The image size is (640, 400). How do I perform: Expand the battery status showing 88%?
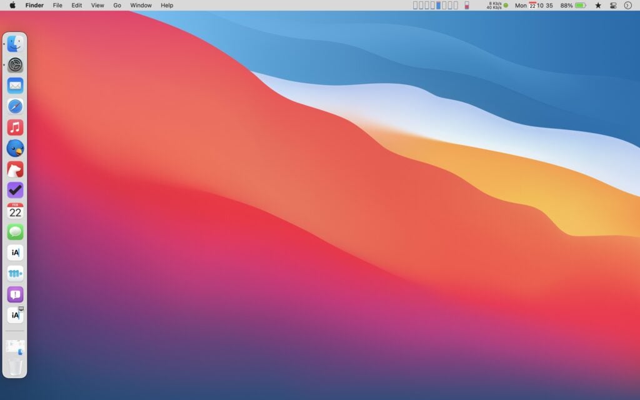click(573, 5)
